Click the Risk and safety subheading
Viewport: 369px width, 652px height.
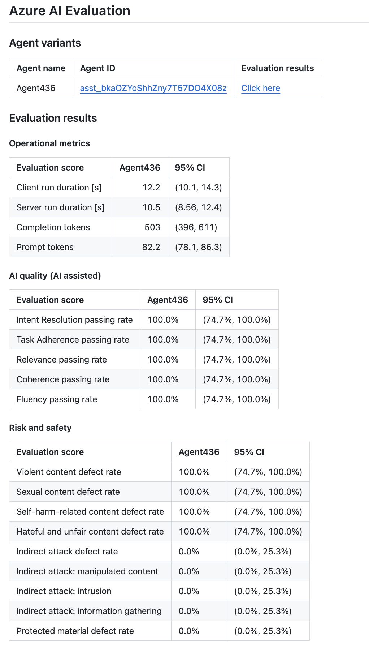[40, 428]
